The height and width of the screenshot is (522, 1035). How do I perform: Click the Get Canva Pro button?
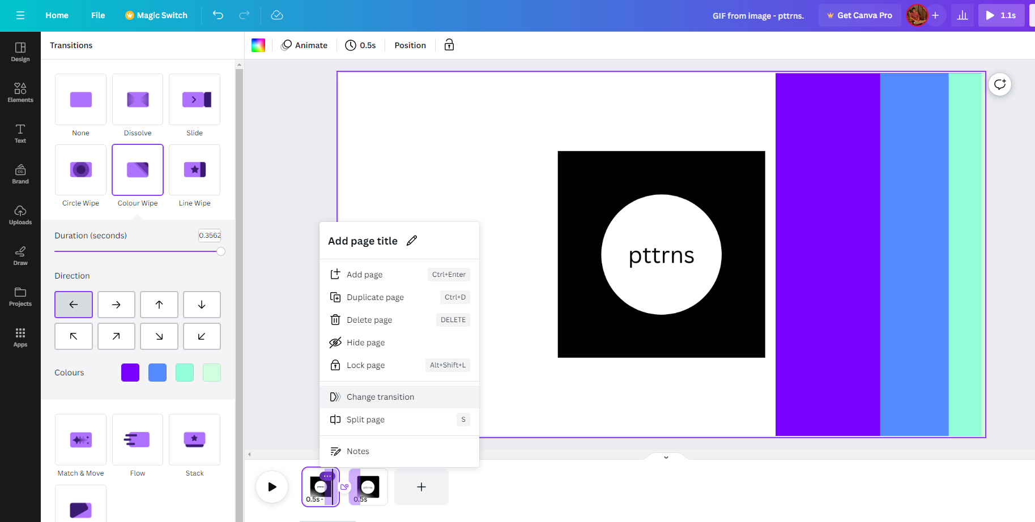(859, 15)
